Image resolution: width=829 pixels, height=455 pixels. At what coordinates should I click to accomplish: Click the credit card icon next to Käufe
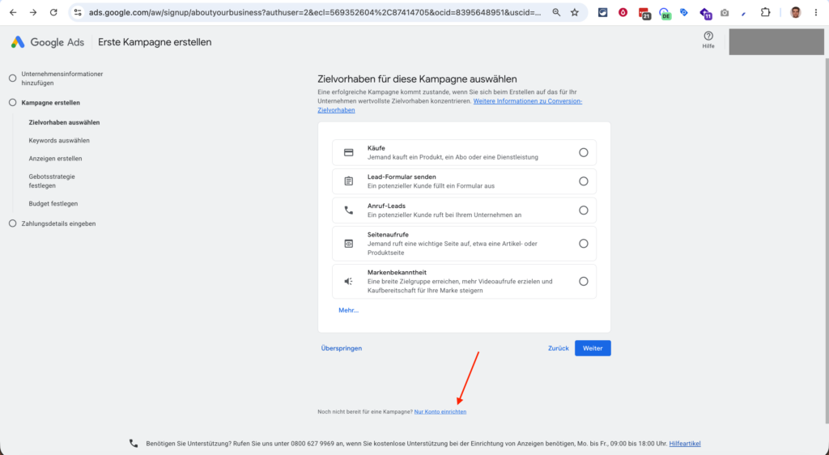tap(348, 153)
